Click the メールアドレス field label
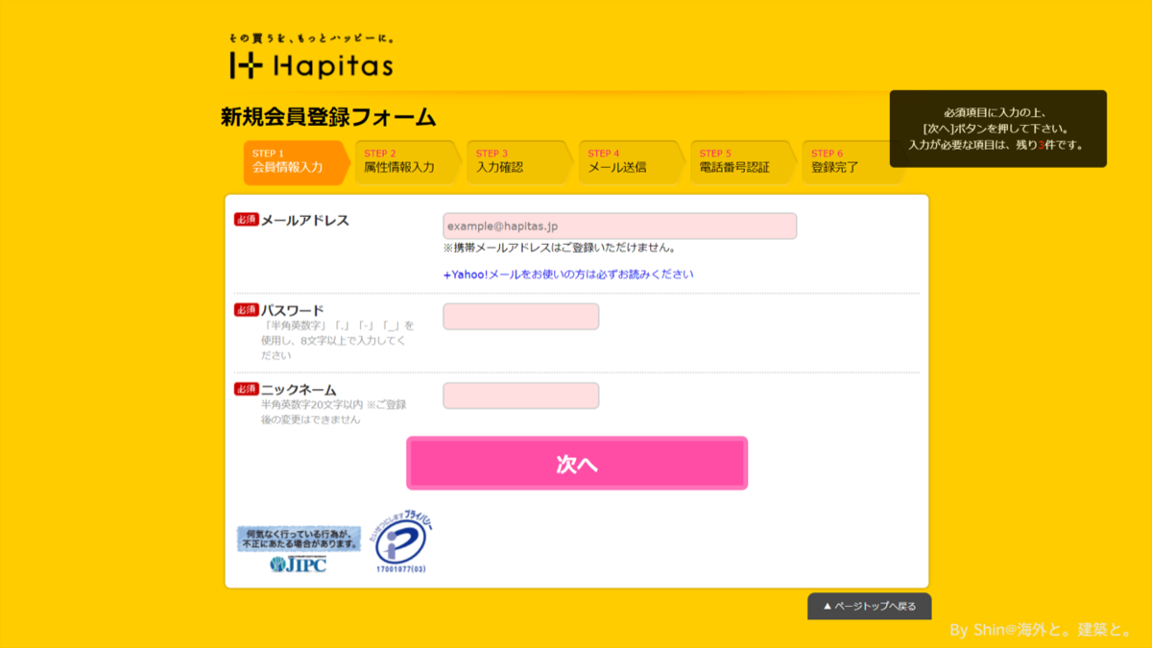Viewport: 1152px width, 648px height. tap(305, 220)
